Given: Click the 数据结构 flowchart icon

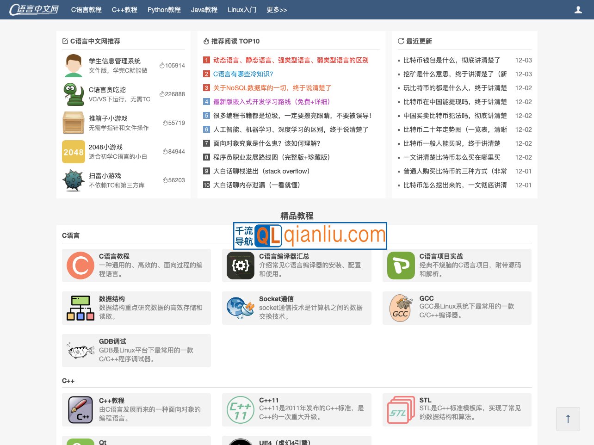Looking at the screenshot, I should [80, 308].
